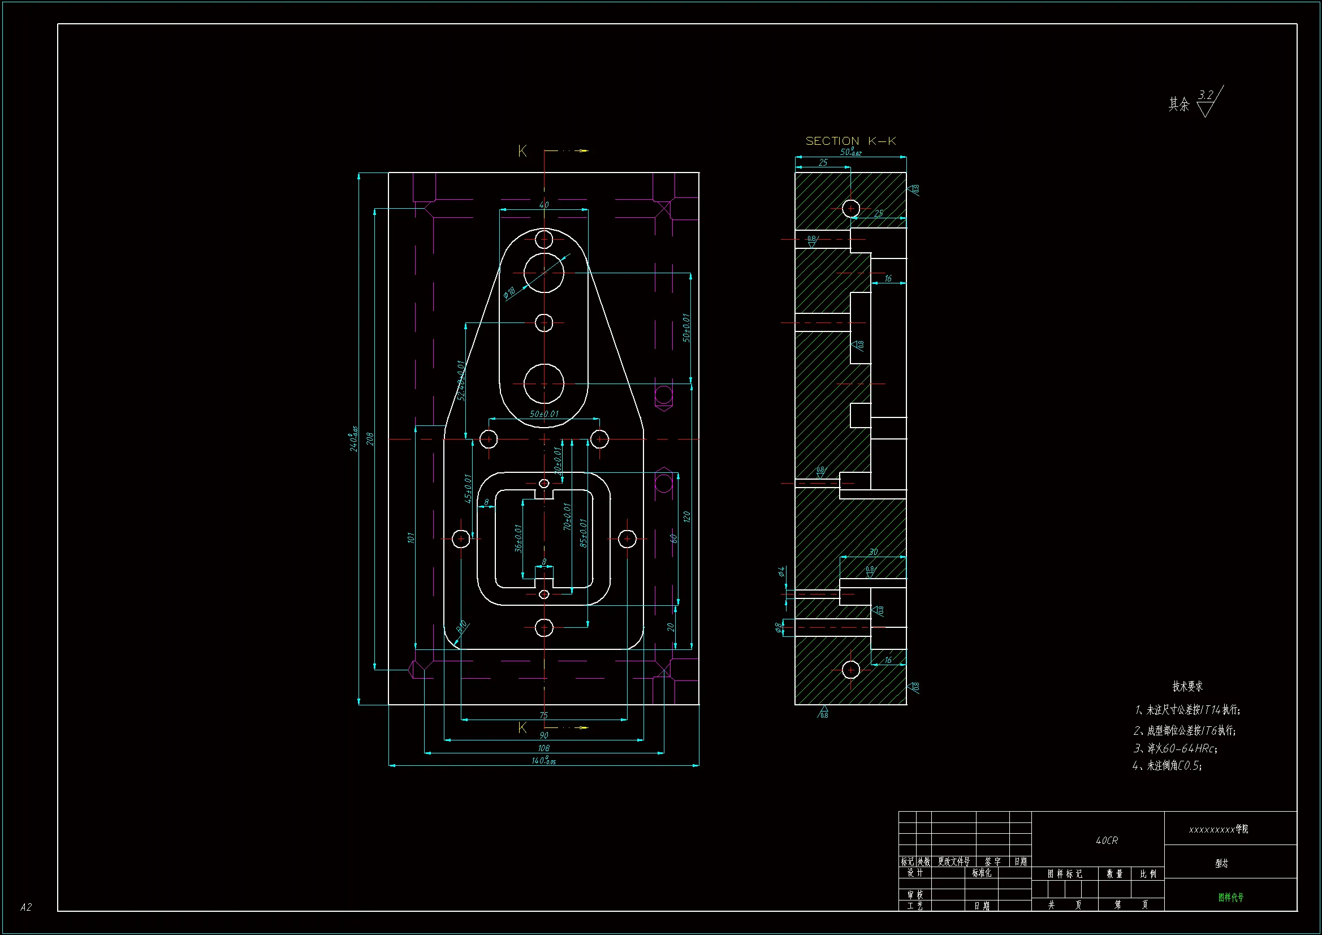
Task: Click the 208 vertical dimension text
Action: [x=370, y=439]
